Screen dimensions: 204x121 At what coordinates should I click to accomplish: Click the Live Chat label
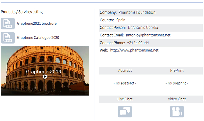click(125, 99)
